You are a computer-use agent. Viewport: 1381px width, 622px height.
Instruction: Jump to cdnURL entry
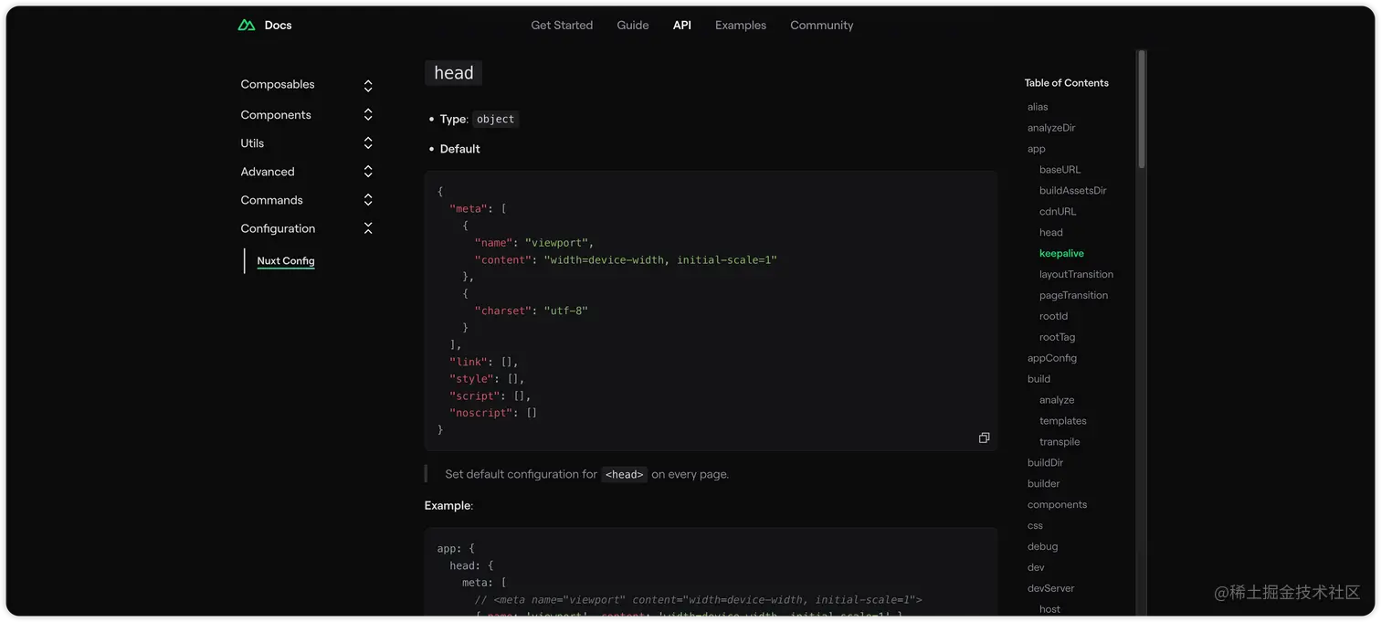click(1058, 212)
